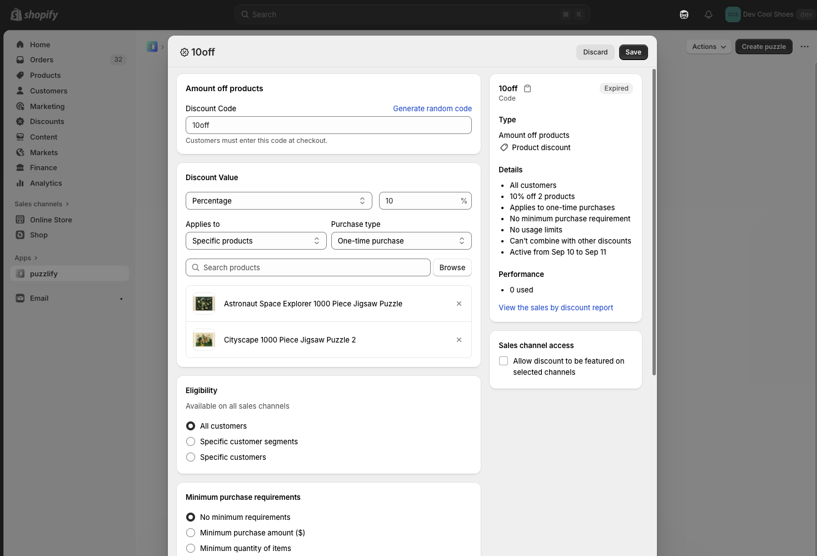Click the Save button
Viewport: 817px width, 556px height.
click(x=633, y=52)
